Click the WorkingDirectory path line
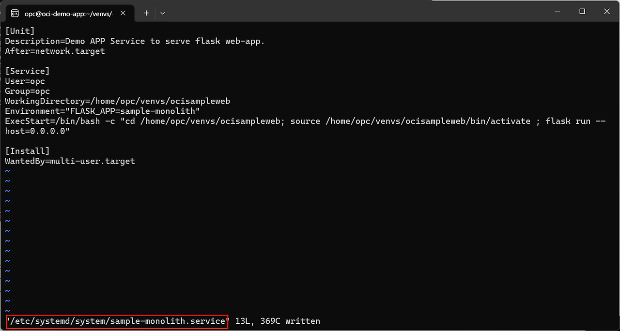 click(x=117, y=101)
